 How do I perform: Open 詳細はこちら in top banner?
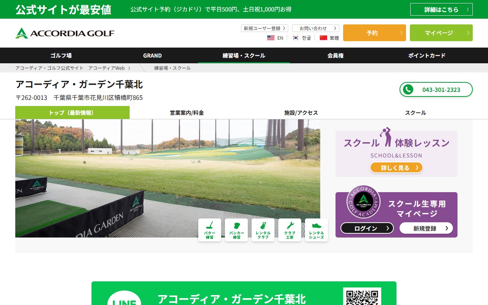pos(441,10)
